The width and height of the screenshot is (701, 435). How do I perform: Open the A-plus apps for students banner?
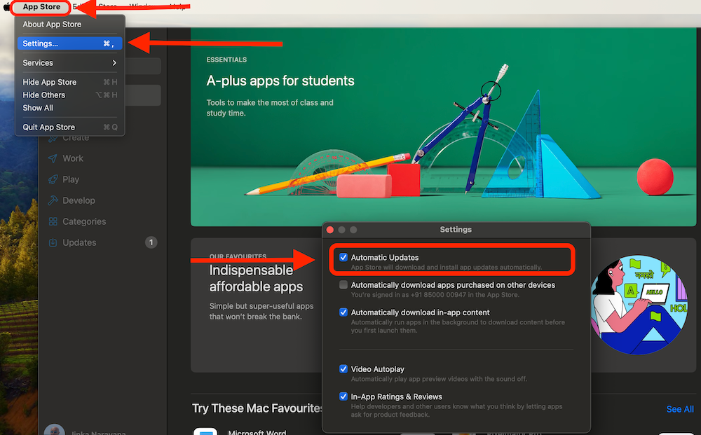pos(443,127)
